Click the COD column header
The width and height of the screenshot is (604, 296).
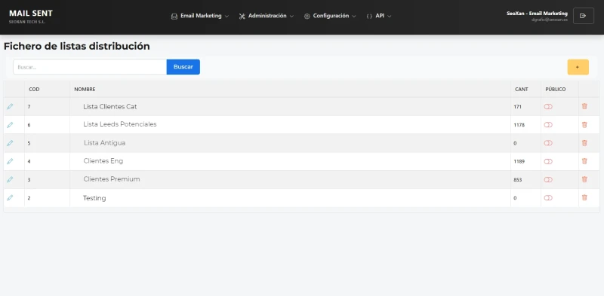[x=34, y=89]
